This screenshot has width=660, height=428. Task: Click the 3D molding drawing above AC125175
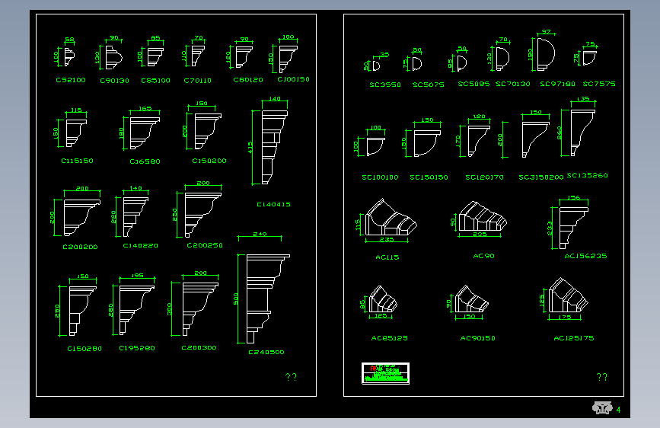568,295
